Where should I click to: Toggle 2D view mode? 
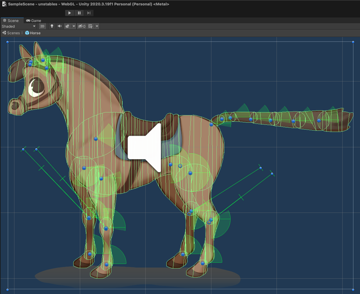(x=42, y=26)
